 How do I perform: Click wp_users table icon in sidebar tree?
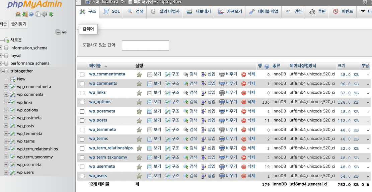point(13,172)
